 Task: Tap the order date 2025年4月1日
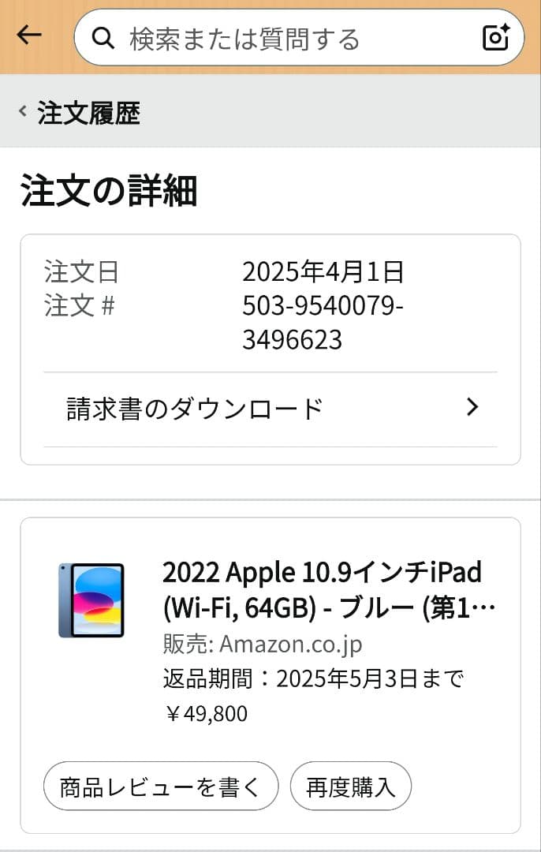(323, 271)
